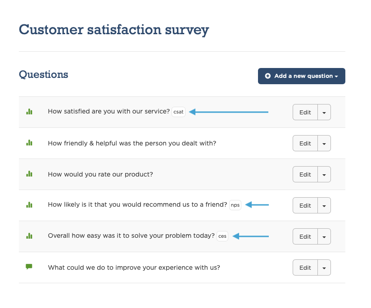Click Edit on the ease of solving question

pyautogui.click(x=305, y=236)
